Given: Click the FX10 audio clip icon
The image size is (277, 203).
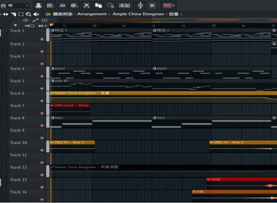Looking at the screenshot, I should pyautogui.click(x=209, y=179).
